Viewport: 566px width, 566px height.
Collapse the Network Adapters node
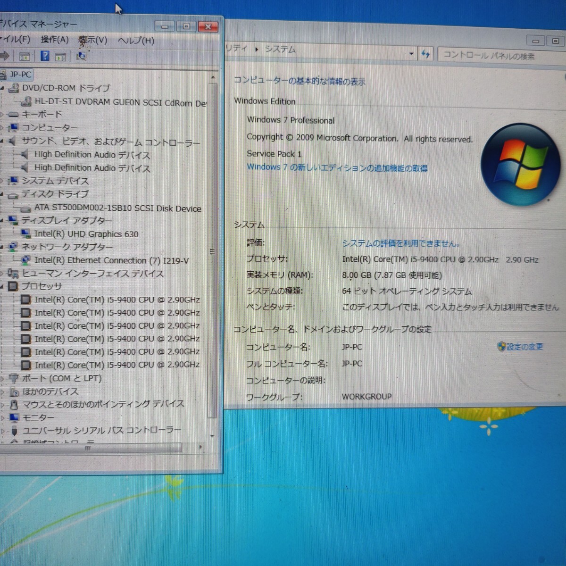coord(2,247)
